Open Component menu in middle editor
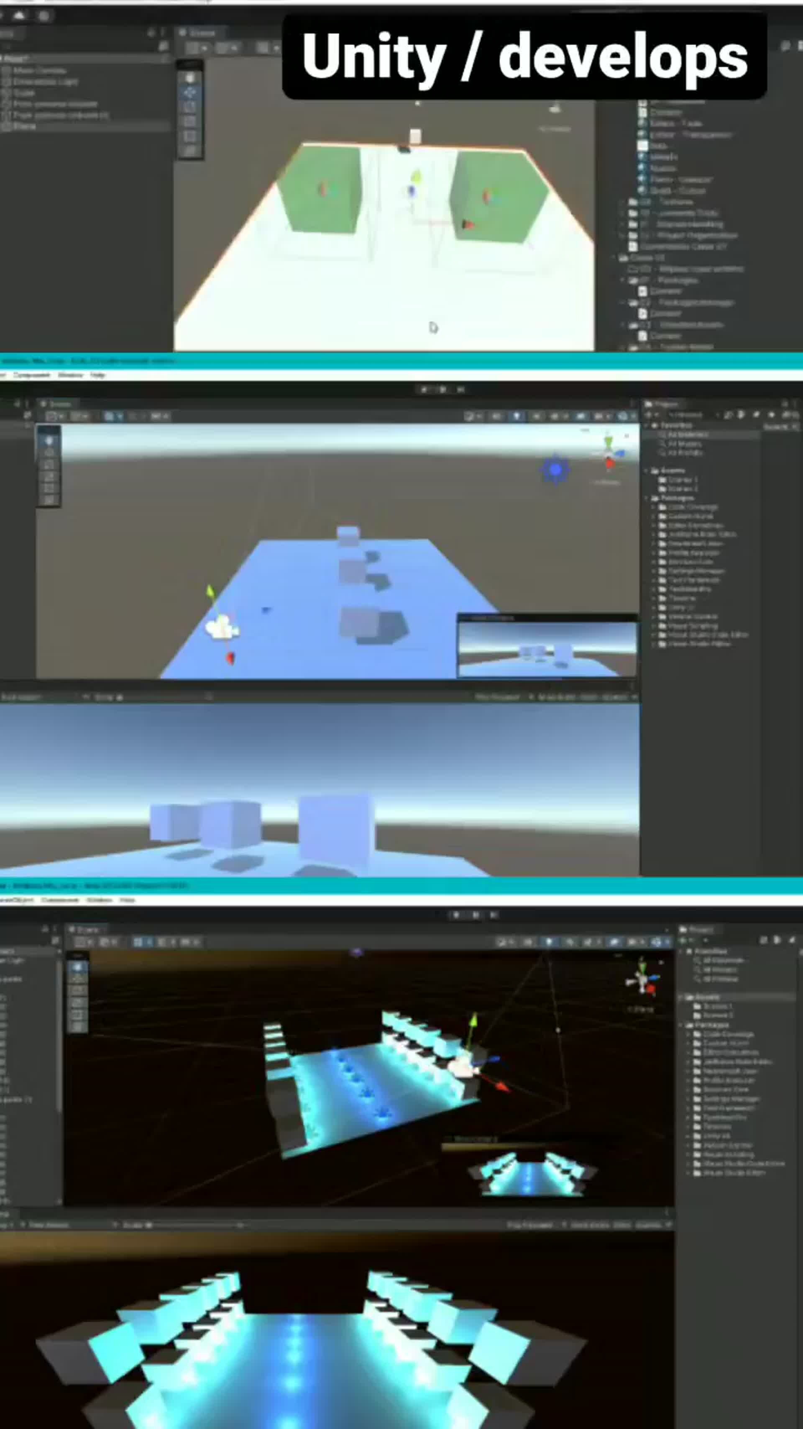The image size is (803, 1429). tap(32, 375)
